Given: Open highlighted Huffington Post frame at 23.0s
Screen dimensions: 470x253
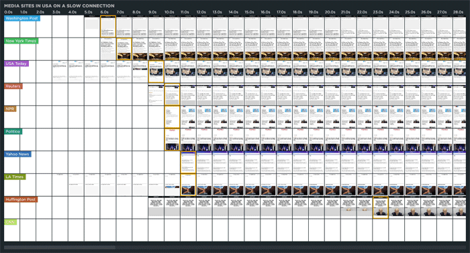Looking at the screenshot, I should click(381, 207).
